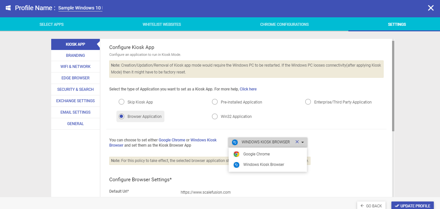Open the WHITELIST WEBSITES tab
The image size is (440, 209).
pyautogui.click(x=162, y=24)
